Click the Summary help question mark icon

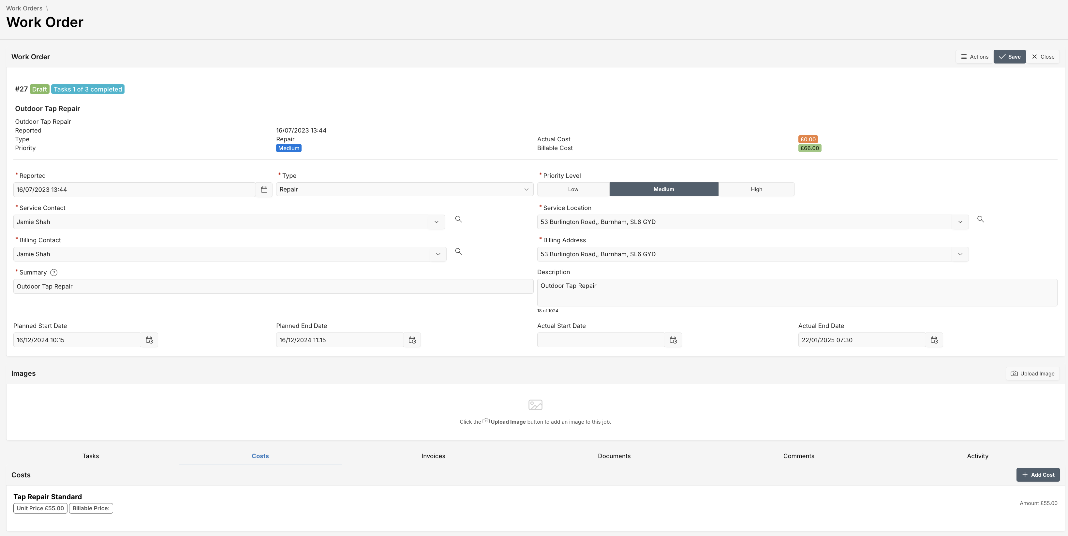[x=53, y=273]
